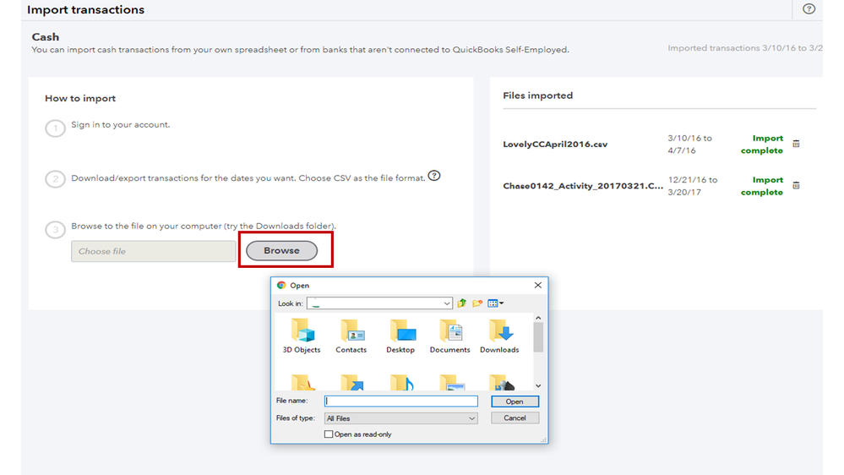Screen dimensions: 844x475
Task: Click the Cash section heading
Action: coord(46,36)
